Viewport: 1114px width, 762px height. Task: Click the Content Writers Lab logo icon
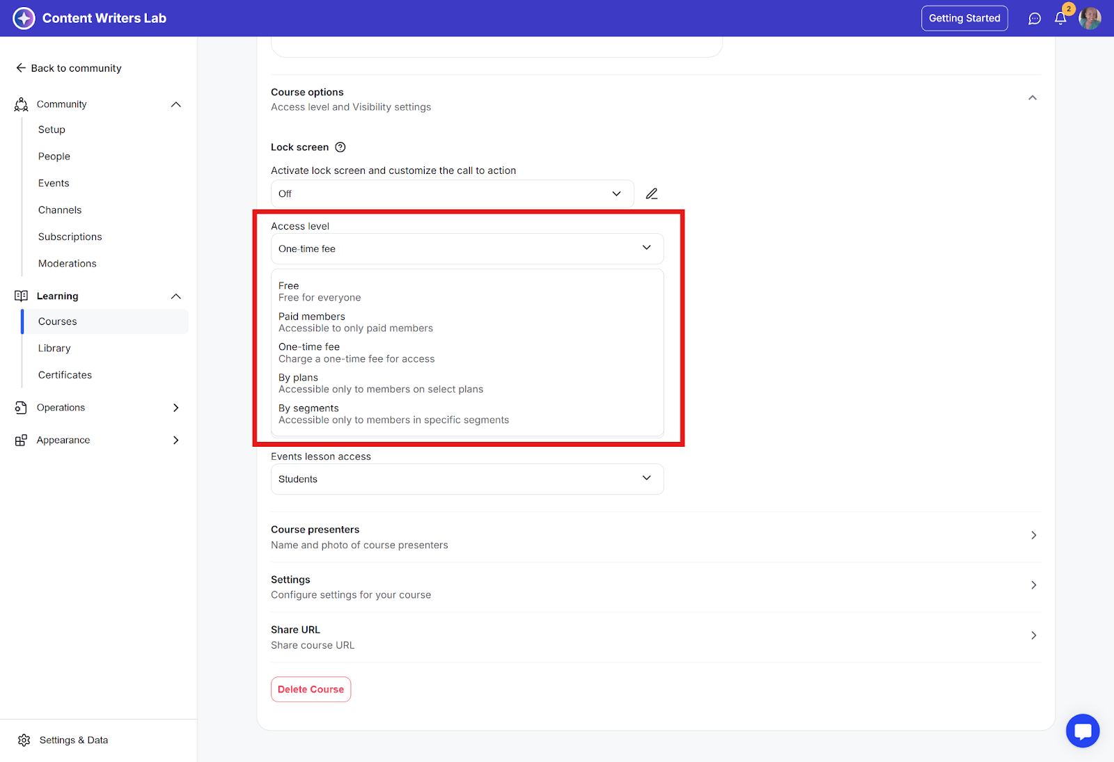(x=24, y=18)
